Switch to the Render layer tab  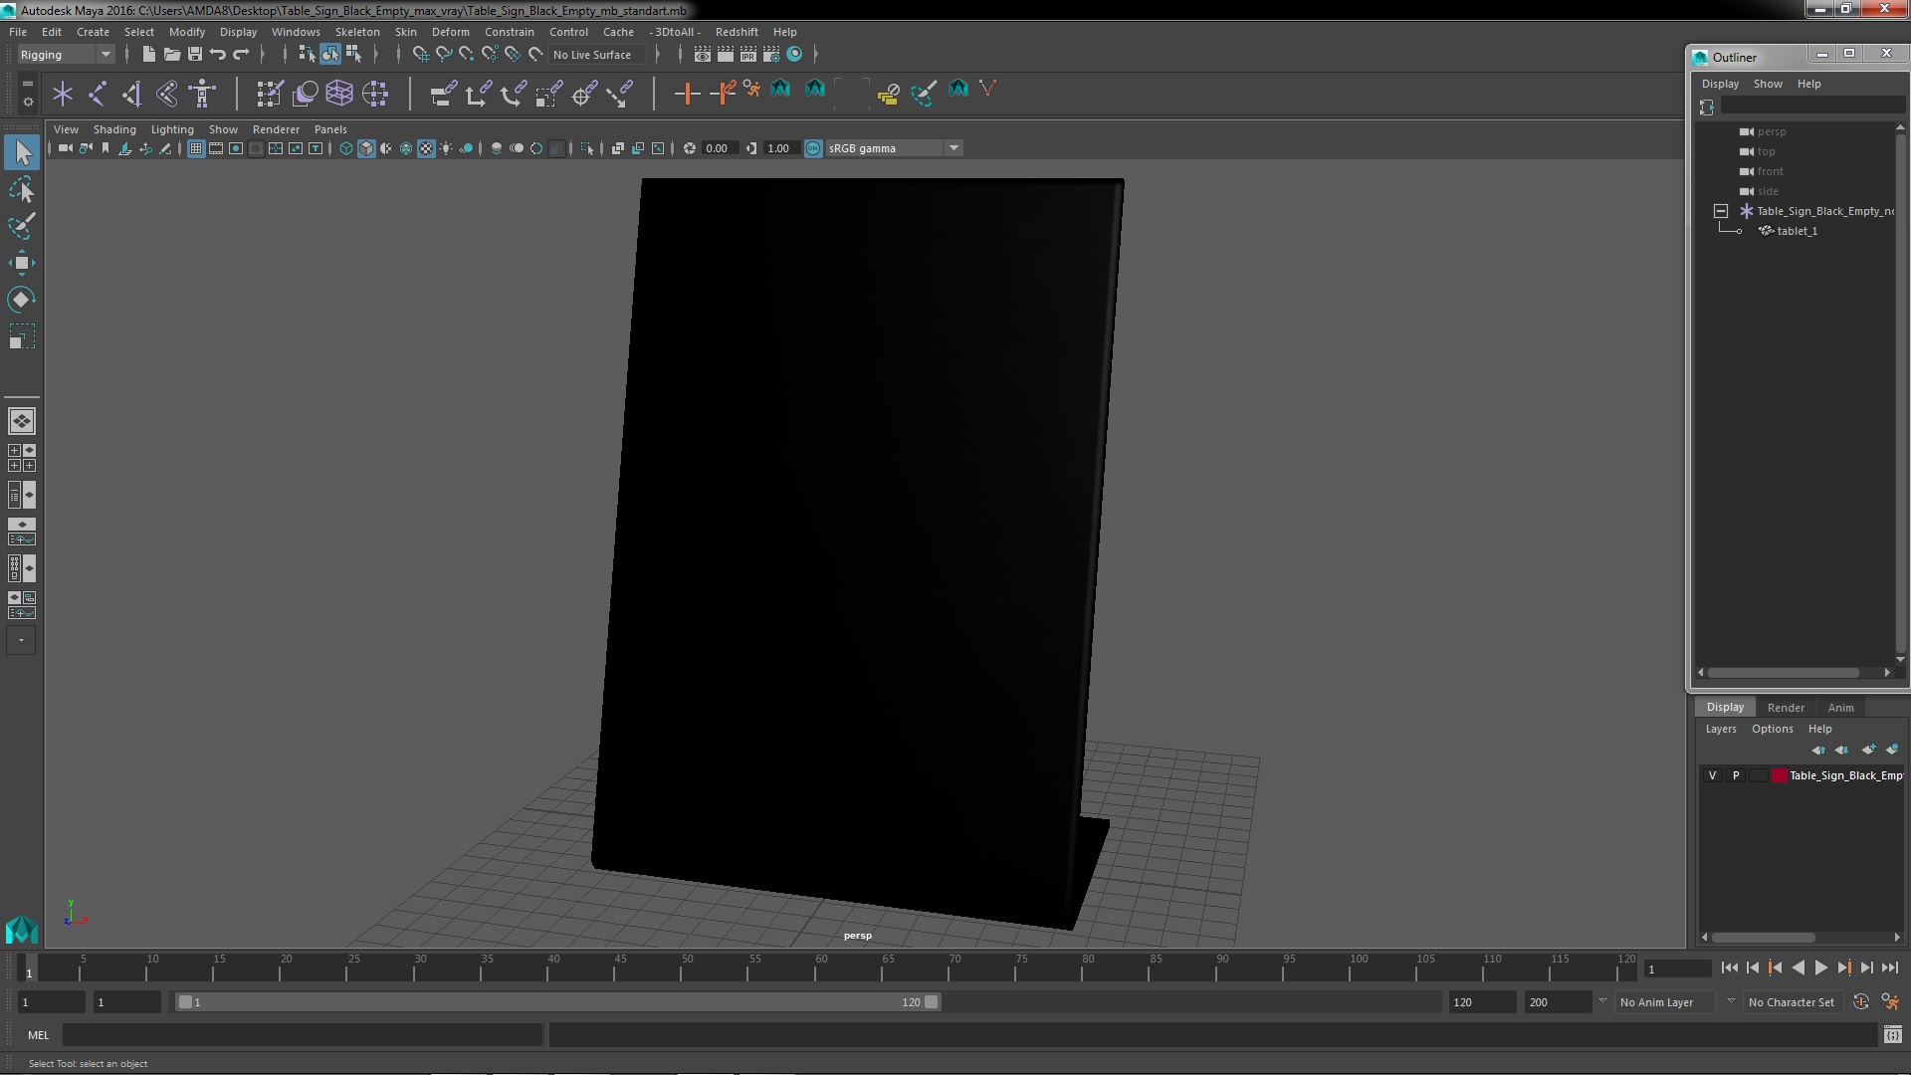click(x=1786, y=708)
